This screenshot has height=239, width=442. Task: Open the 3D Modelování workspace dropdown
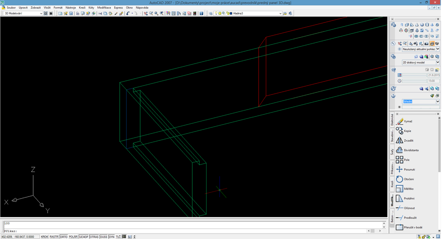(x=23, y=13)
